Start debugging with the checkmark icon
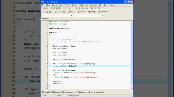This screenshot has height=97, width=174. (x=56, y=12)
